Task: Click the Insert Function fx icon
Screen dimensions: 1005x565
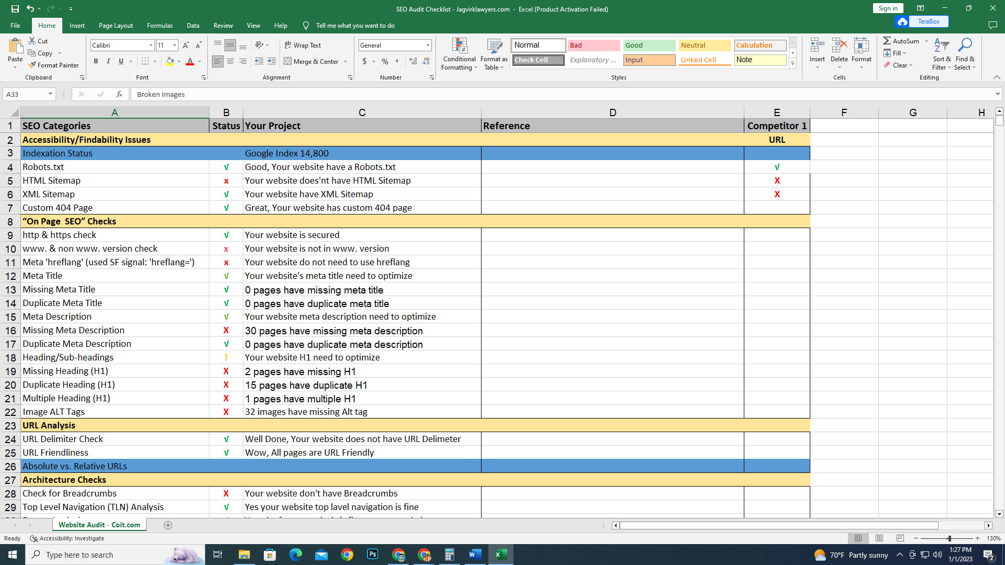Action: click(119, 94)
